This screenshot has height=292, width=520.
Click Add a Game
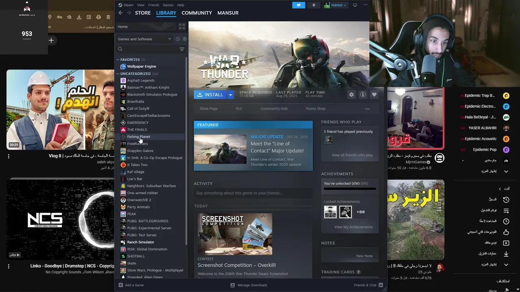click(x=131, y=285)
